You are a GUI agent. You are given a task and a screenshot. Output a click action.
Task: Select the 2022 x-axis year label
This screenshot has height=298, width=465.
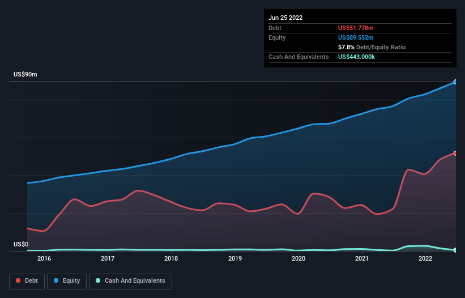425,259
